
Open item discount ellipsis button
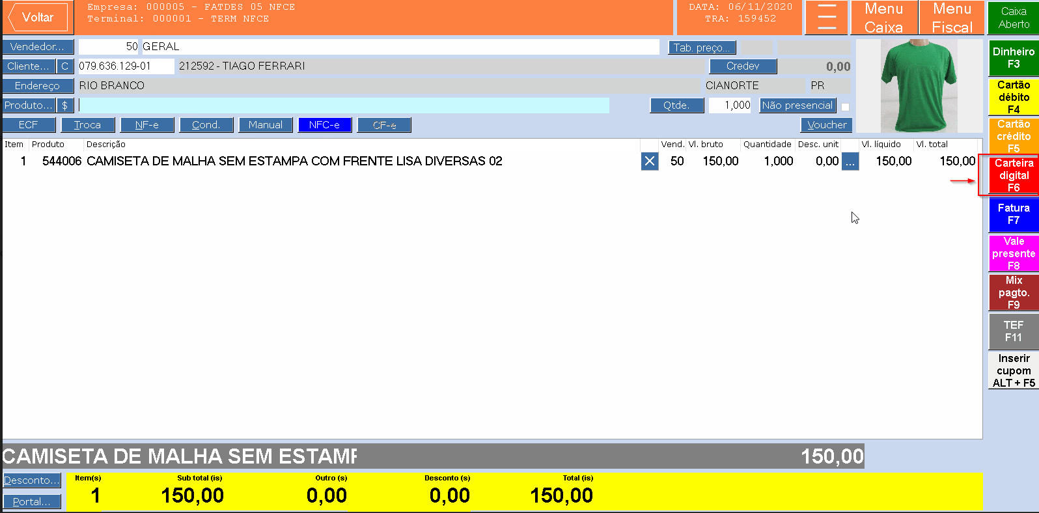coord(850,161)
